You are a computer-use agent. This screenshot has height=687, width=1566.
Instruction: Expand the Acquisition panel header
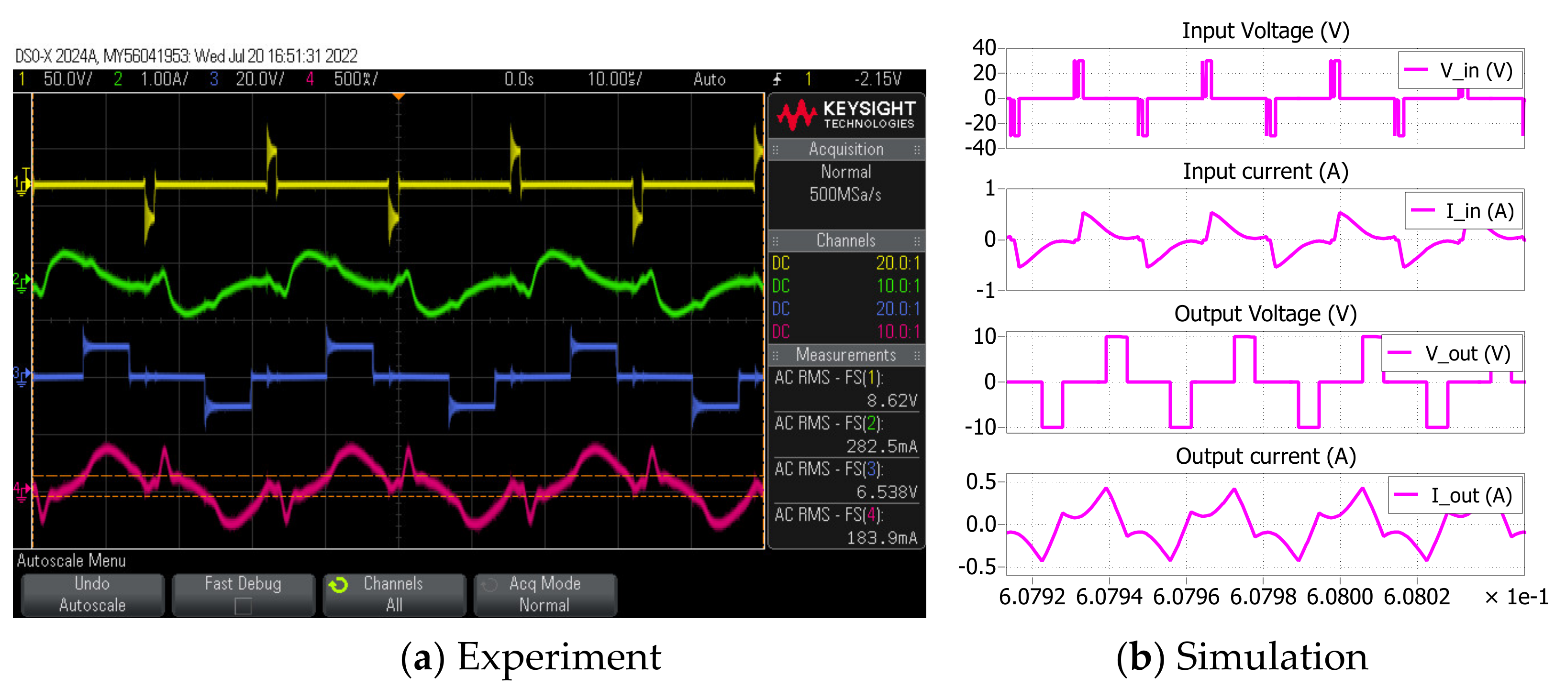point(846,150)
